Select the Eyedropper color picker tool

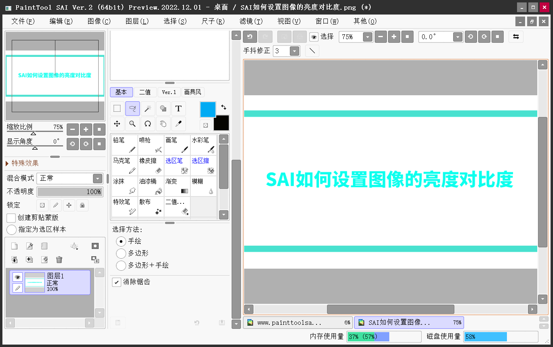point(179,124)
